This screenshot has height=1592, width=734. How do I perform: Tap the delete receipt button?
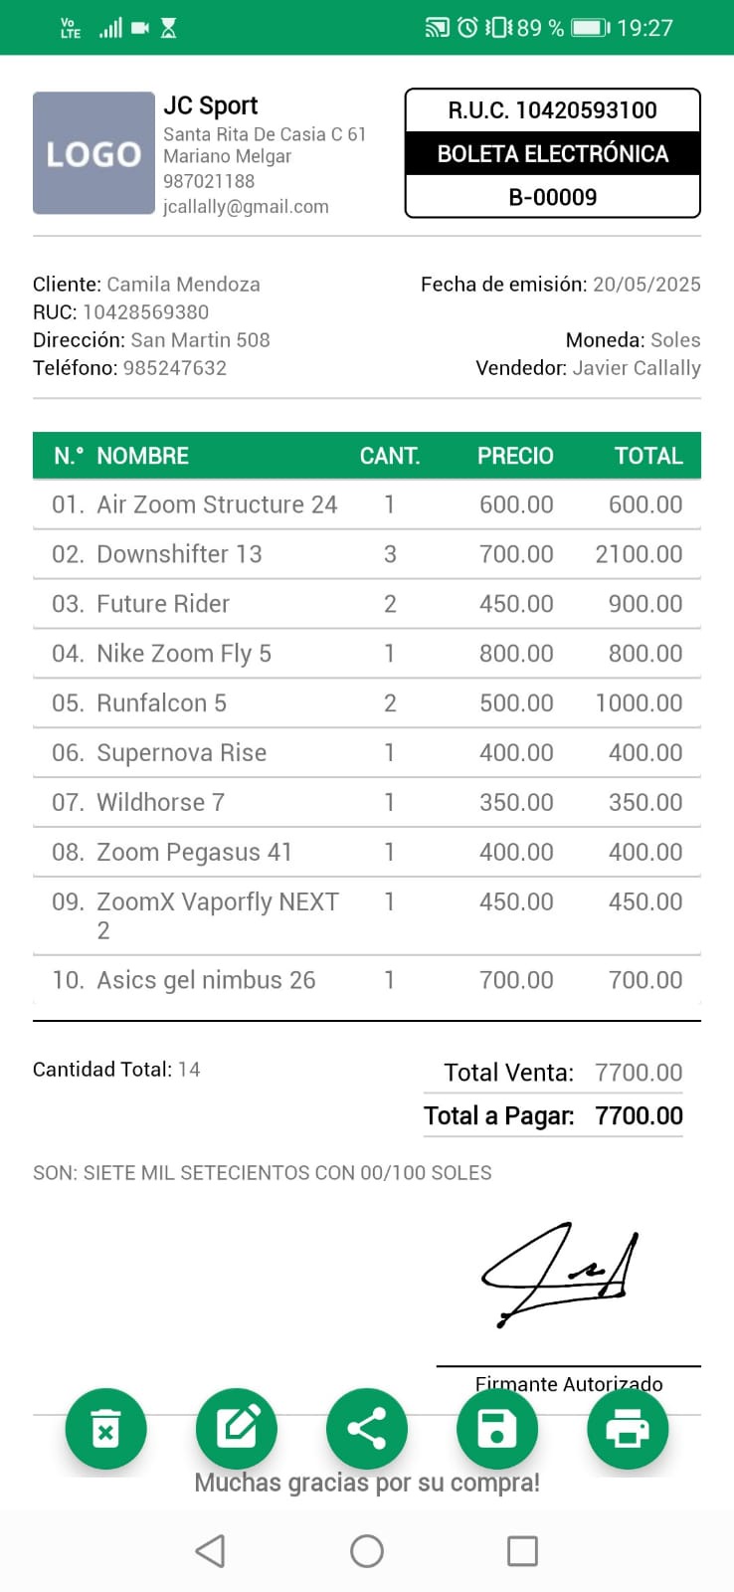(x=105, y=1429)
